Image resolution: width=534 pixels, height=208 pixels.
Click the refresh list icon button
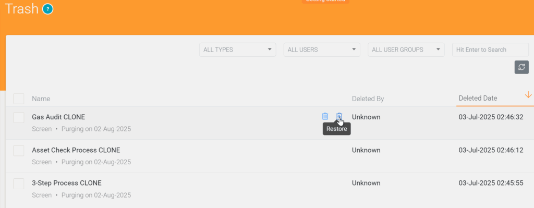point(521,67)
